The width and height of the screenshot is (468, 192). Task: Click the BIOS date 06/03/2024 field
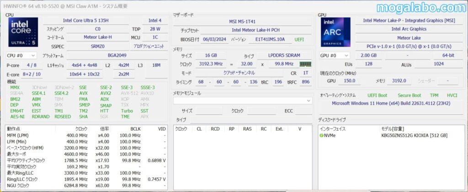tap(215, 39)
